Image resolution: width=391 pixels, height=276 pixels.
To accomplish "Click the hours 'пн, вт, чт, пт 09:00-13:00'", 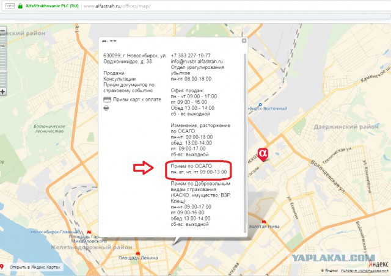I will [199, 172].
